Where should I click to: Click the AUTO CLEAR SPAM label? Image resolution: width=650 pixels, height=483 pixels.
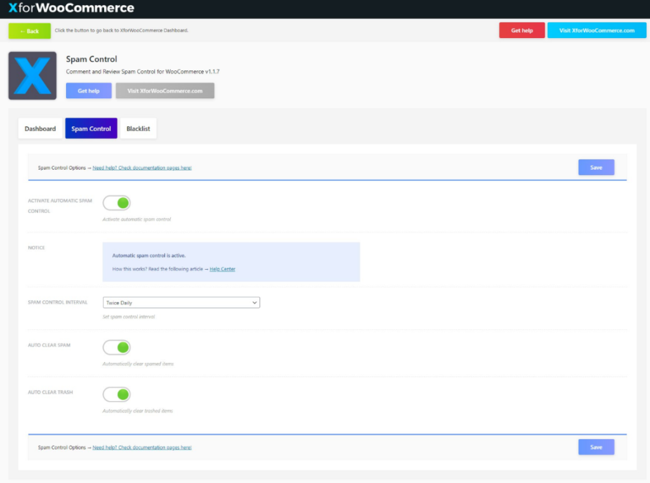tap(49, 345)
